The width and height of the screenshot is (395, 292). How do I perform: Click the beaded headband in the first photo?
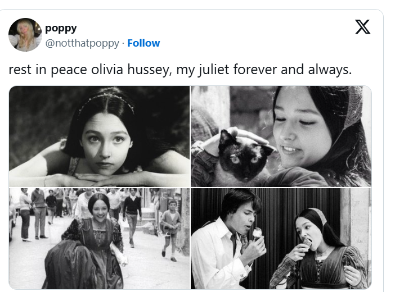pos(107,101)
